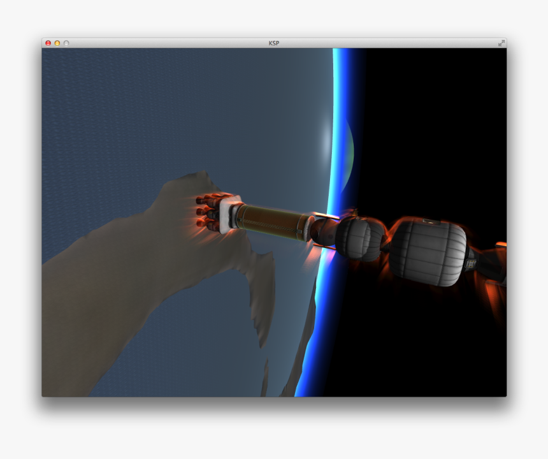Select the large gray barrel-shaped module
The width and height of the screenshot is (548, 459).
coord(427,251)
